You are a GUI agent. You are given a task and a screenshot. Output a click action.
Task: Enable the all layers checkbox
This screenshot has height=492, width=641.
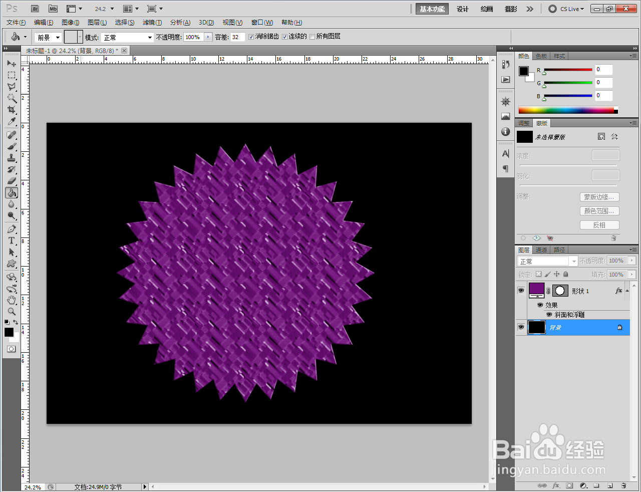[312, 37]
